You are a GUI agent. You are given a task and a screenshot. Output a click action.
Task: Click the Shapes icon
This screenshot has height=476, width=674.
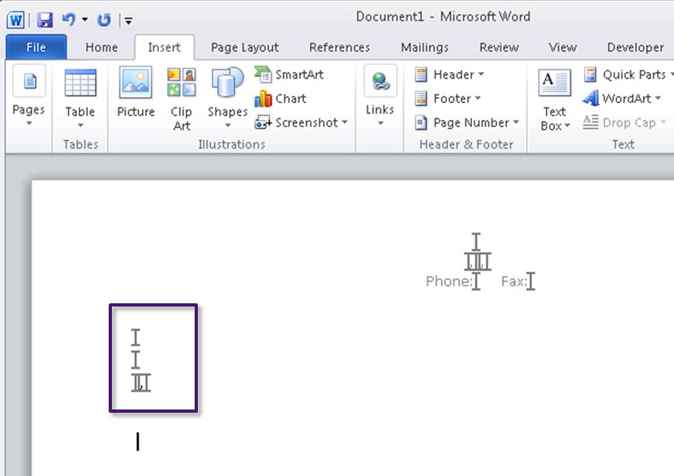click(x=227, y=82)
